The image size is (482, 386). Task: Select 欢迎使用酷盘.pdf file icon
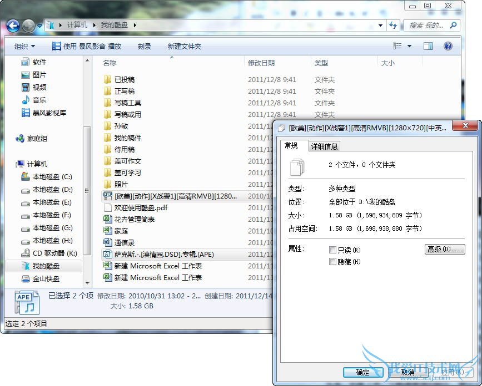point(107,207)
